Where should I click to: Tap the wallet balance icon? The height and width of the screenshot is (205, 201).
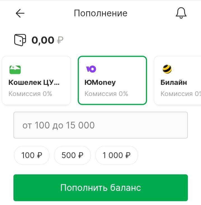[20, 40]
